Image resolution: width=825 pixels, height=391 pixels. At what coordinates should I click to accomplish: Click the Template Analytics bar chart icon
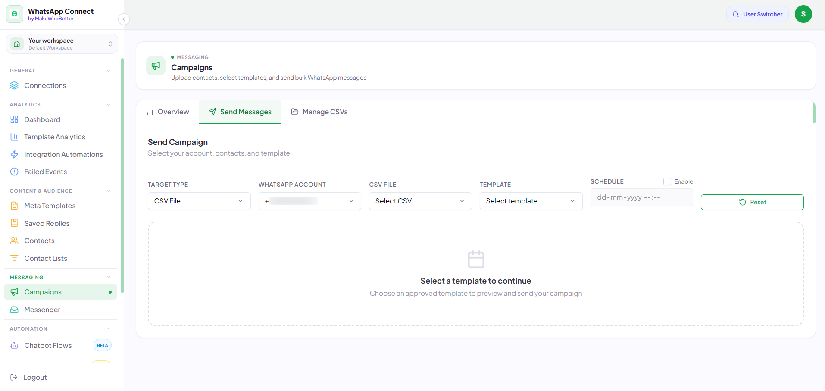coord(14,137)
